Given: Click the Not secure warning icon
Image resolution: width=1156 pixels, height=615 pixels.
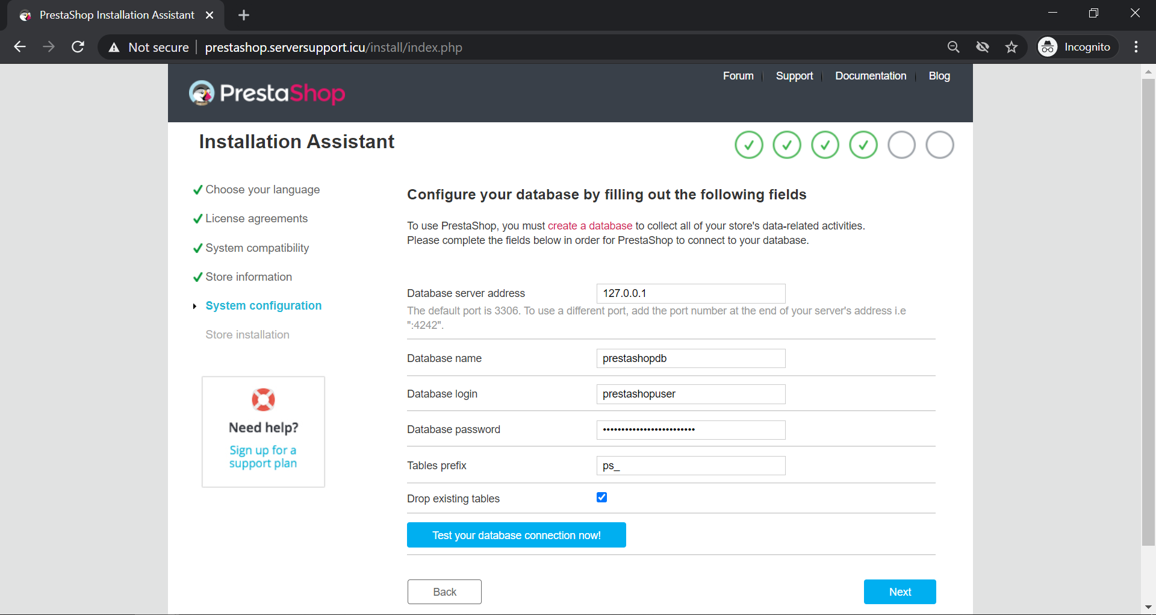Looking at the screenshot, I should [114, 48].
